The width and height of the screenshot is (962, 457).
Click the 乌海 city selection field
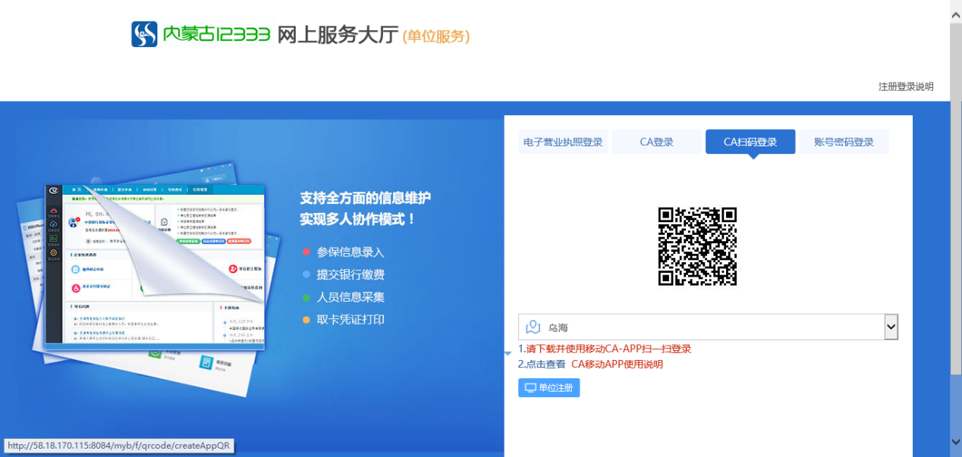click(708, 327)
